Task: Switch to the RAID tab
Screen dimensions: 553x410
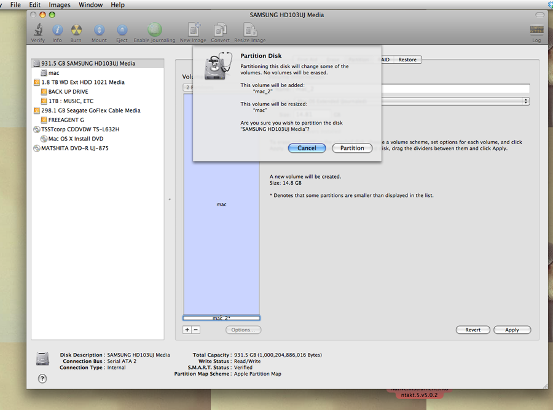Action: [386, 60]
